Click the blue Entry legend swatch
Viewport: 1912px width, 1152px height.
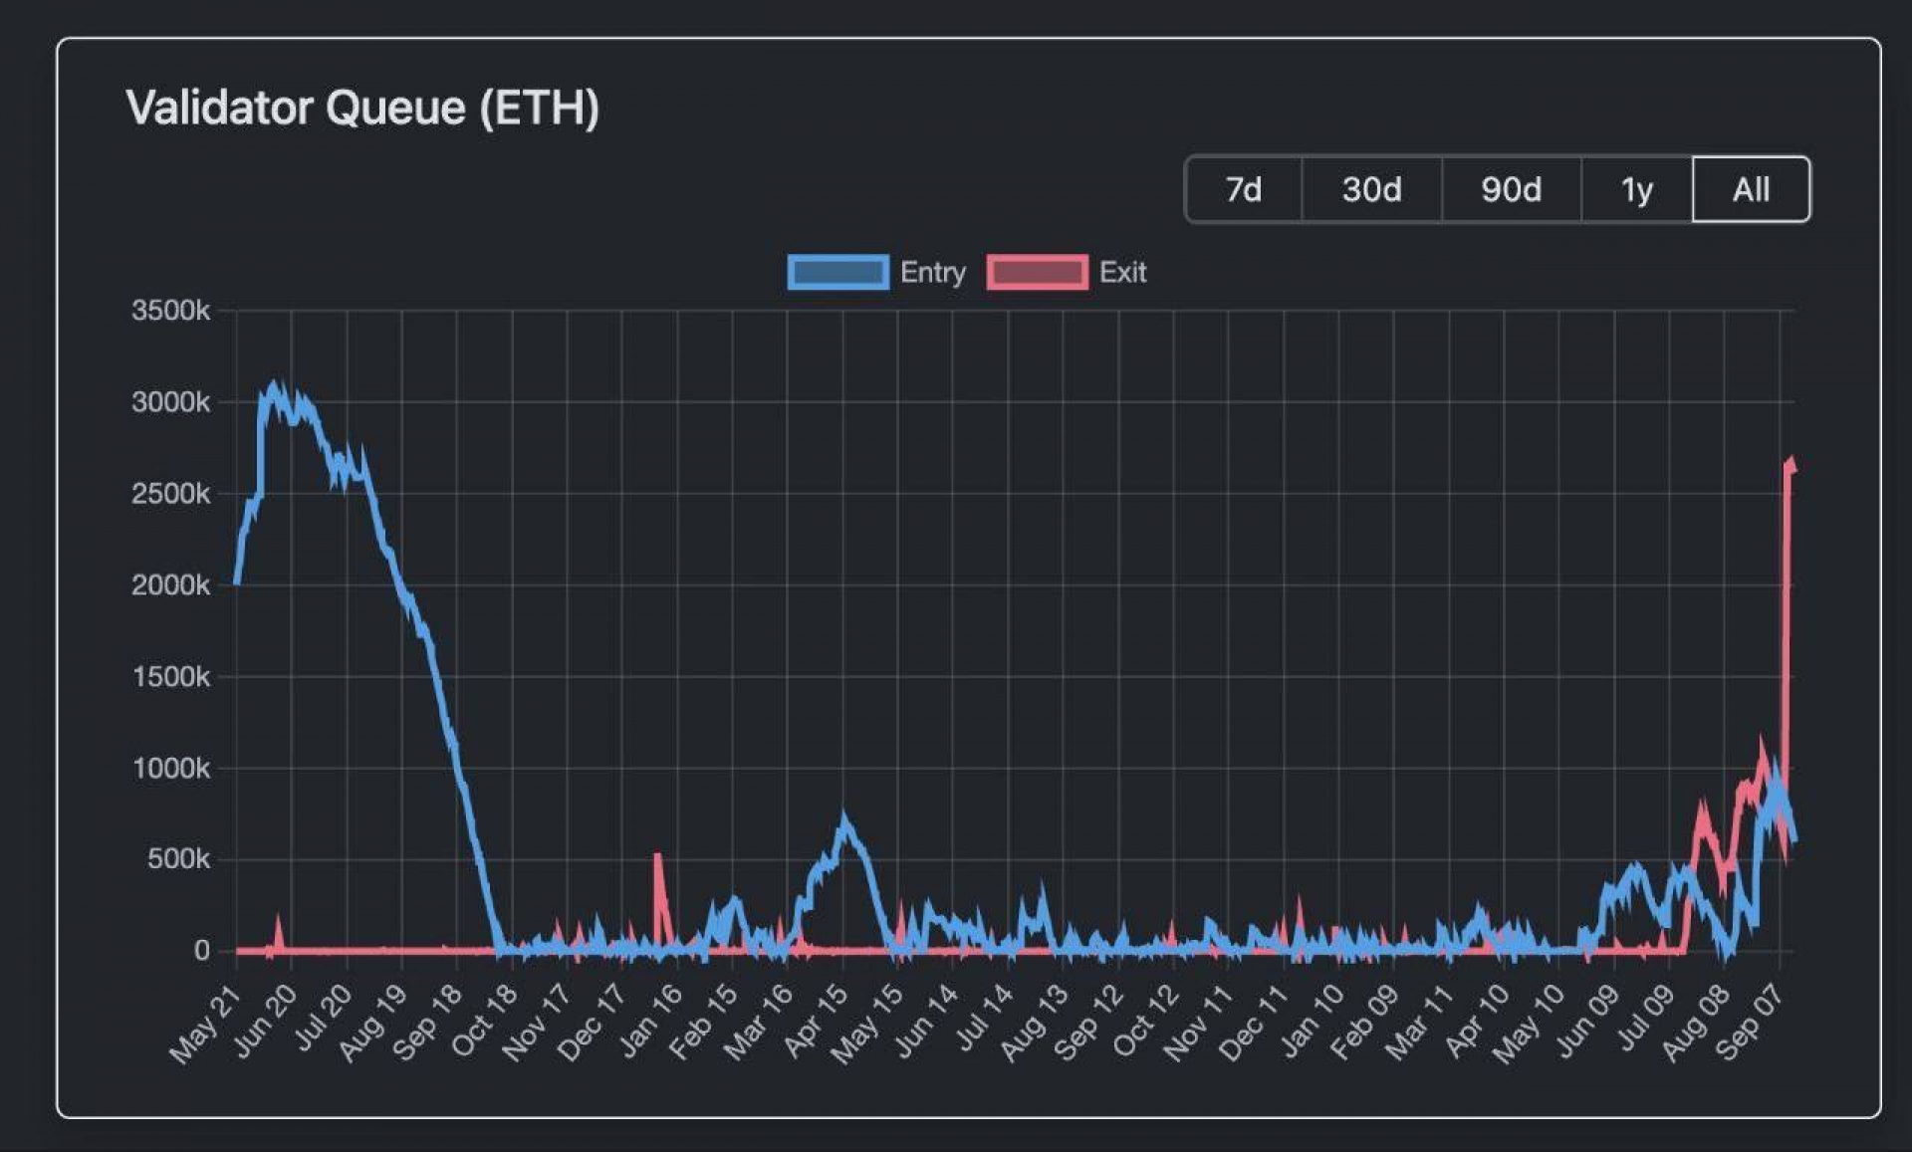tap(837, 272)
